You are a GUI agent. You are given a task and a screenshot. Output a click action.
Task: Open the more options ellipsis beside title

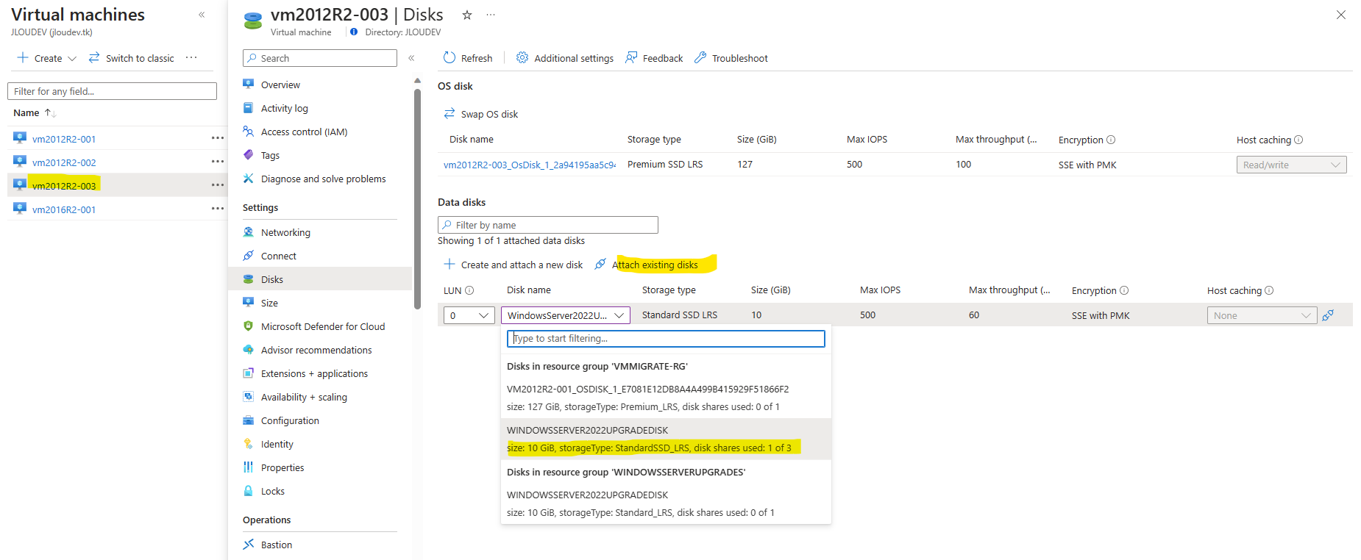coord(491,15)
